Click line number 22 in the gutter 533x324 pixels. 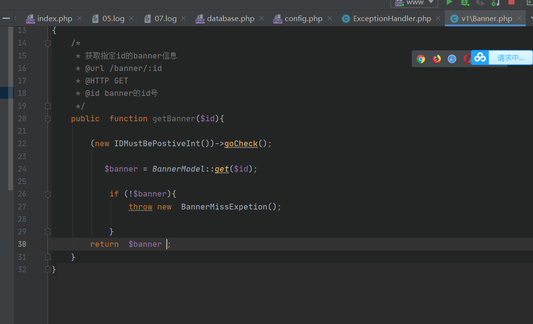coord(22,143)
